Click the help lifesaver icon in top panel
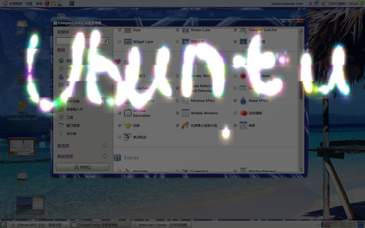 click(53, 3)
